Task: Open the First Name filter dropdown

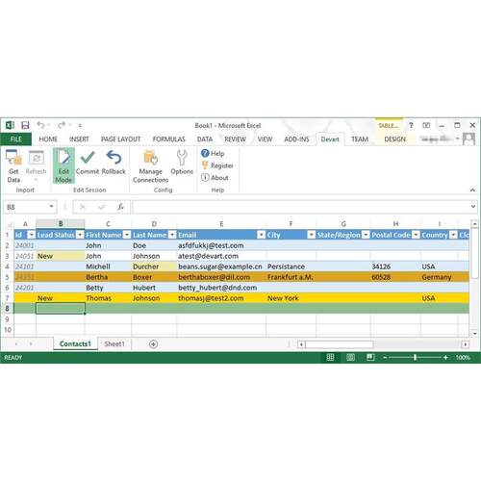Action: pos(127,235)
